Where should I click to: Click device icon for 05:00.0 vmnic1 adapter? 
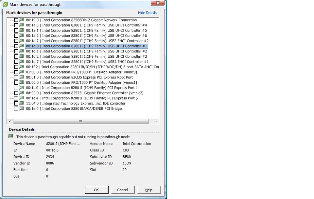22,82
